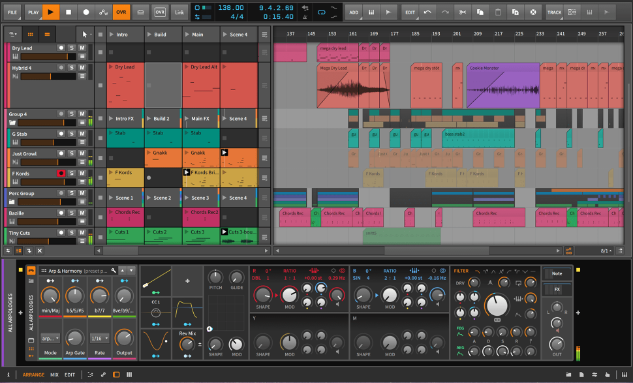Click the tempo field showing 138.00

(x=231, y=8)
